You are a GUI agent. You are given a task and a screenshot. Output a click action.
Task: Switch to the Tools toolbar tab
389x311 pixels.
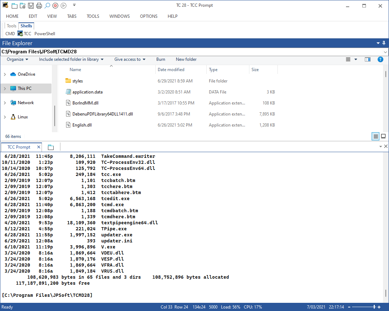click(11, 26)
